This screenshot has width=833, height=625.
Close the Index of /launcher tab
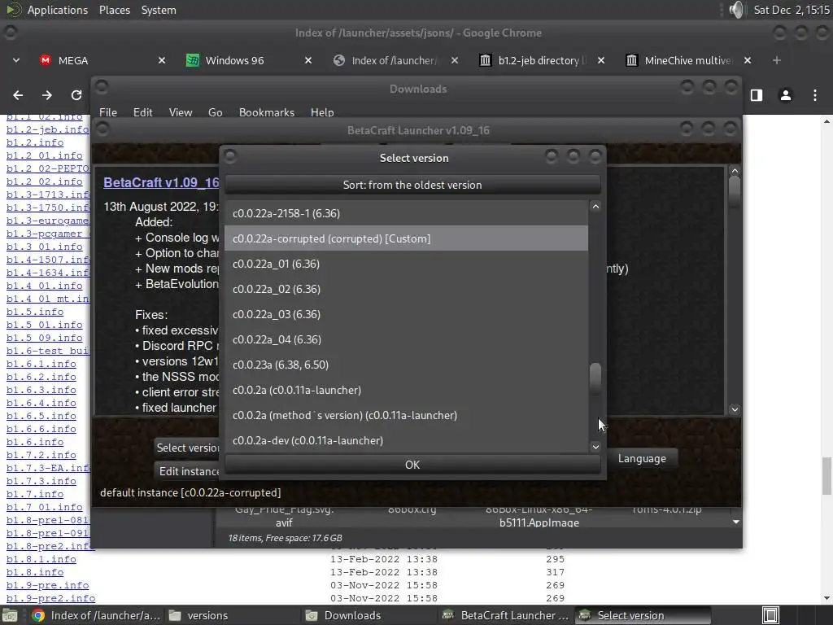coord(455,60)
